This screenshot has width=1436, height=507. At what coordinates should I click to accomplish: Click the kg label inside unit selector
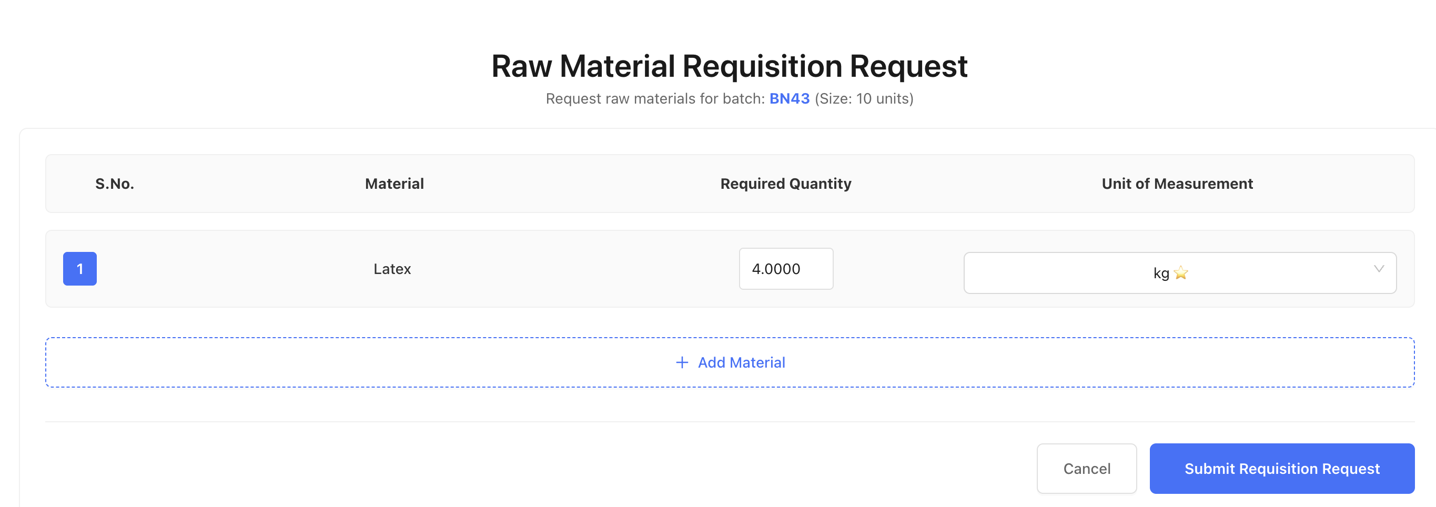1161,273
